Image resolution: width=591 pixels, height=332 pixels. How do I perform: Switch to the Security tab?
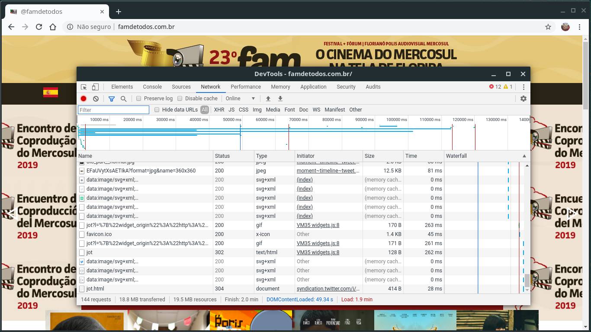point(346,87)
